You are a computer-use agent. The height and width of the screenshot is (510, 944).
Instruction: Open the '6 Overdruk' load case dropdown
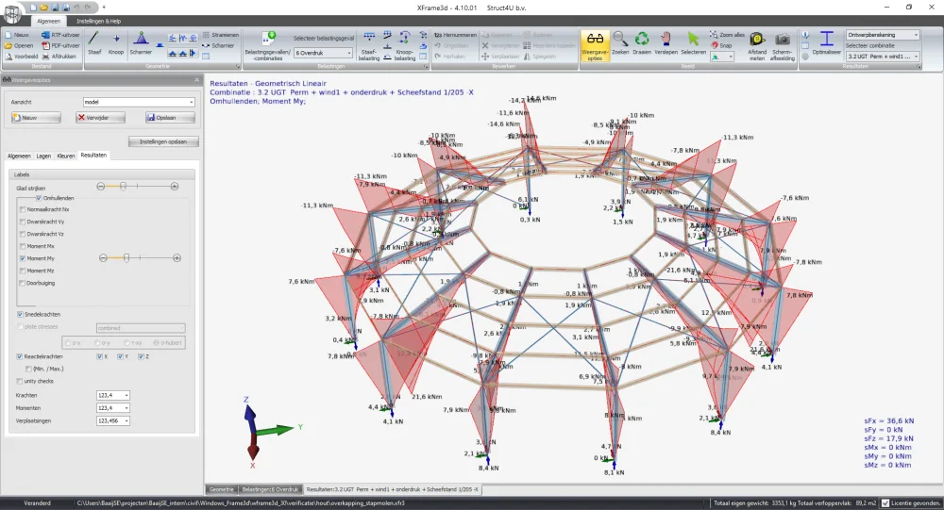pyautogui.click(x=323, y=53)
